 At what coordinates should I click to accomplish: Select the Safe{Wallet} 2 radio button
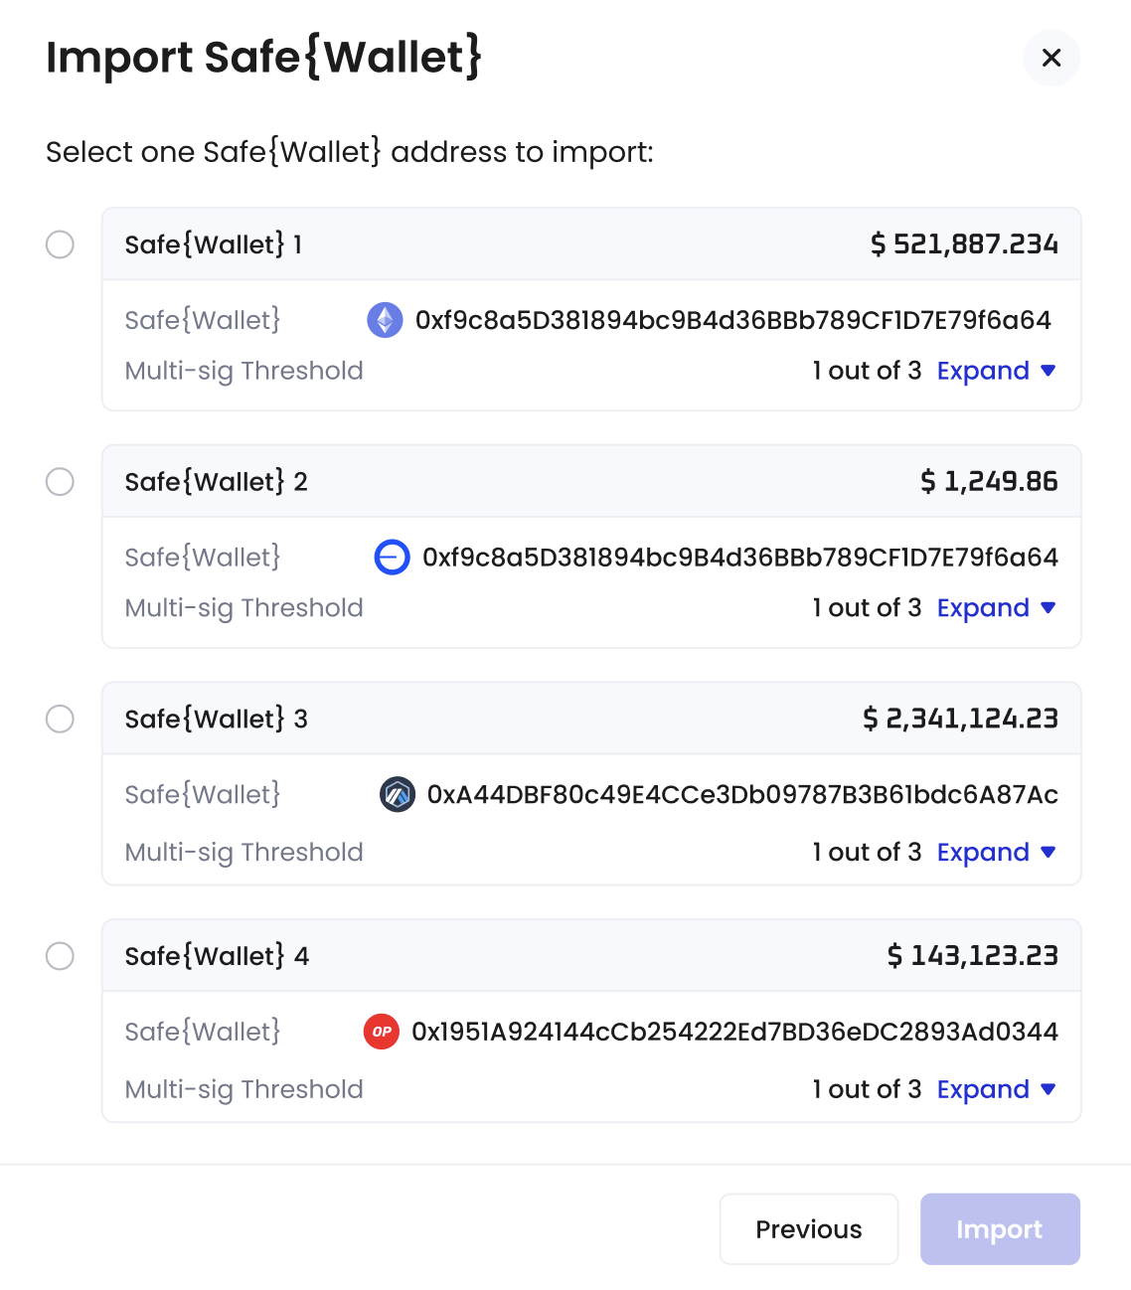pos(60,482)
